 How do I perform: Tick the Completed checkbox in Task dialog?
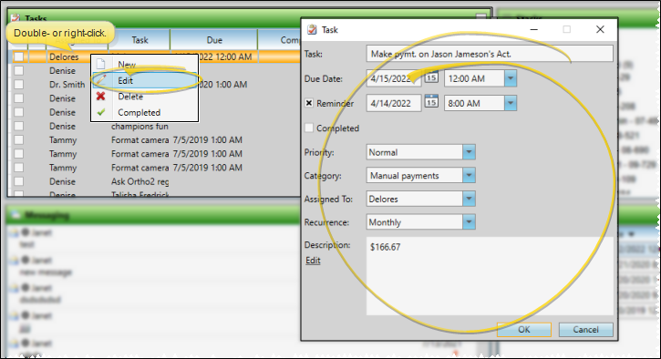click(309, 128)
